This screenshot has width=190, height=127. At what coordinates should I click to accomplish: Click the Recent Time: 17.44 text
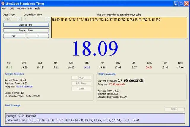tap(15, 80)
